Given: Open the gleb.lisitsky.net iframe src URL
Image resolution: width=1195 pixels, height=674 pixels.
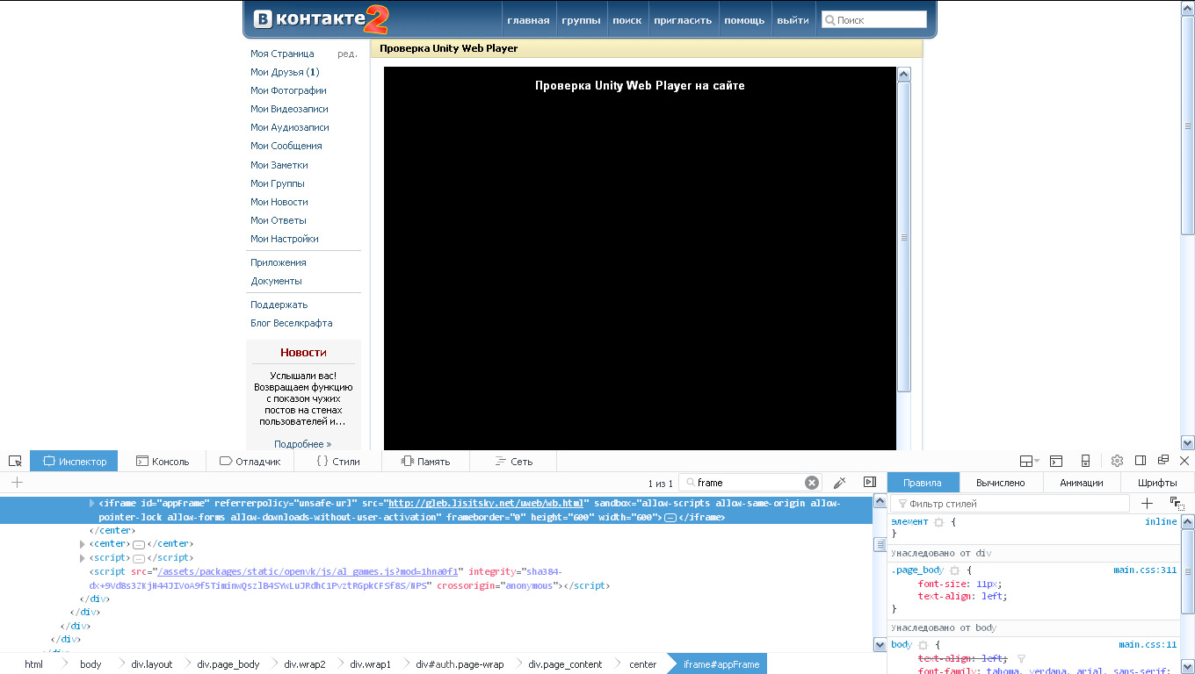Looking at the screenshot, I should point(486,504).
